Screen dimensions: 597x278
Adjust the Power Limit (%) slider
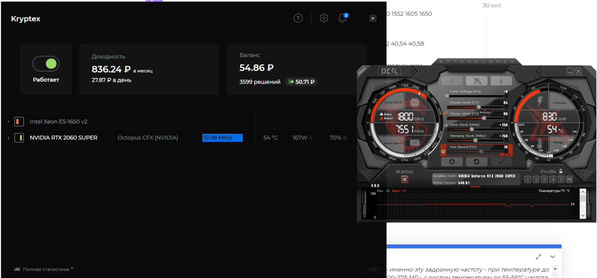475,107
